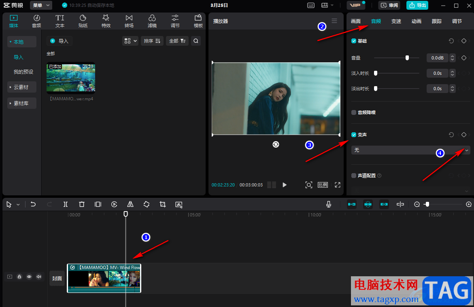
Task: Click the mirror flip tool in timeline toolbar
Action: coord(130,205)
